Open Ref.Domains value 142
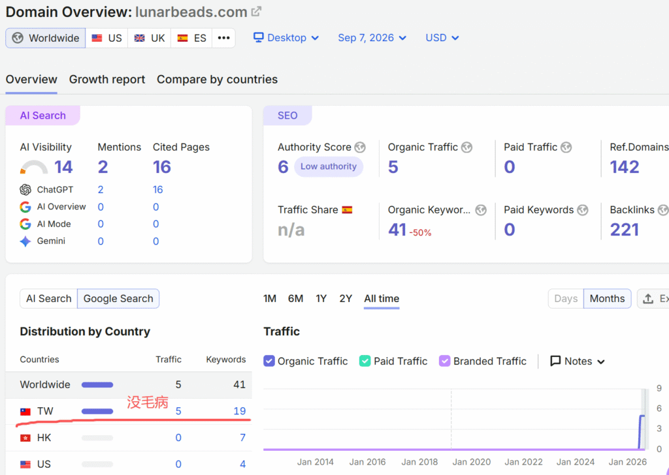The image size is (669, 475). (625, 167)
